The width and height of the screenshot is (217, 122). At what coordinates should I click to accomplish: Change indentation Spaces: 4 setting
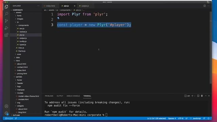click(172, 118)
